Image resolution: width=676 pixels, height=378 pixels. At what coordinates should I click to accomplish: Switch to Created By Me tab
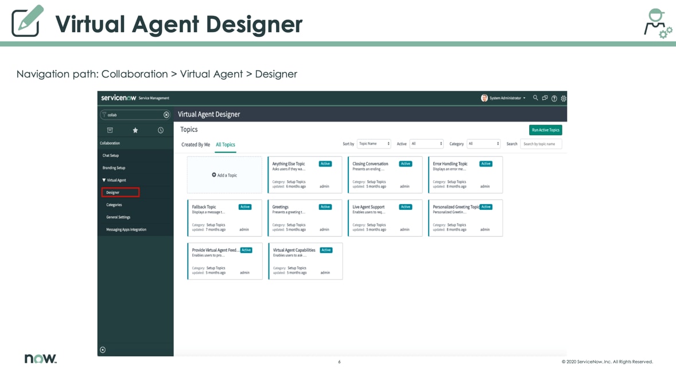(196, 145)
